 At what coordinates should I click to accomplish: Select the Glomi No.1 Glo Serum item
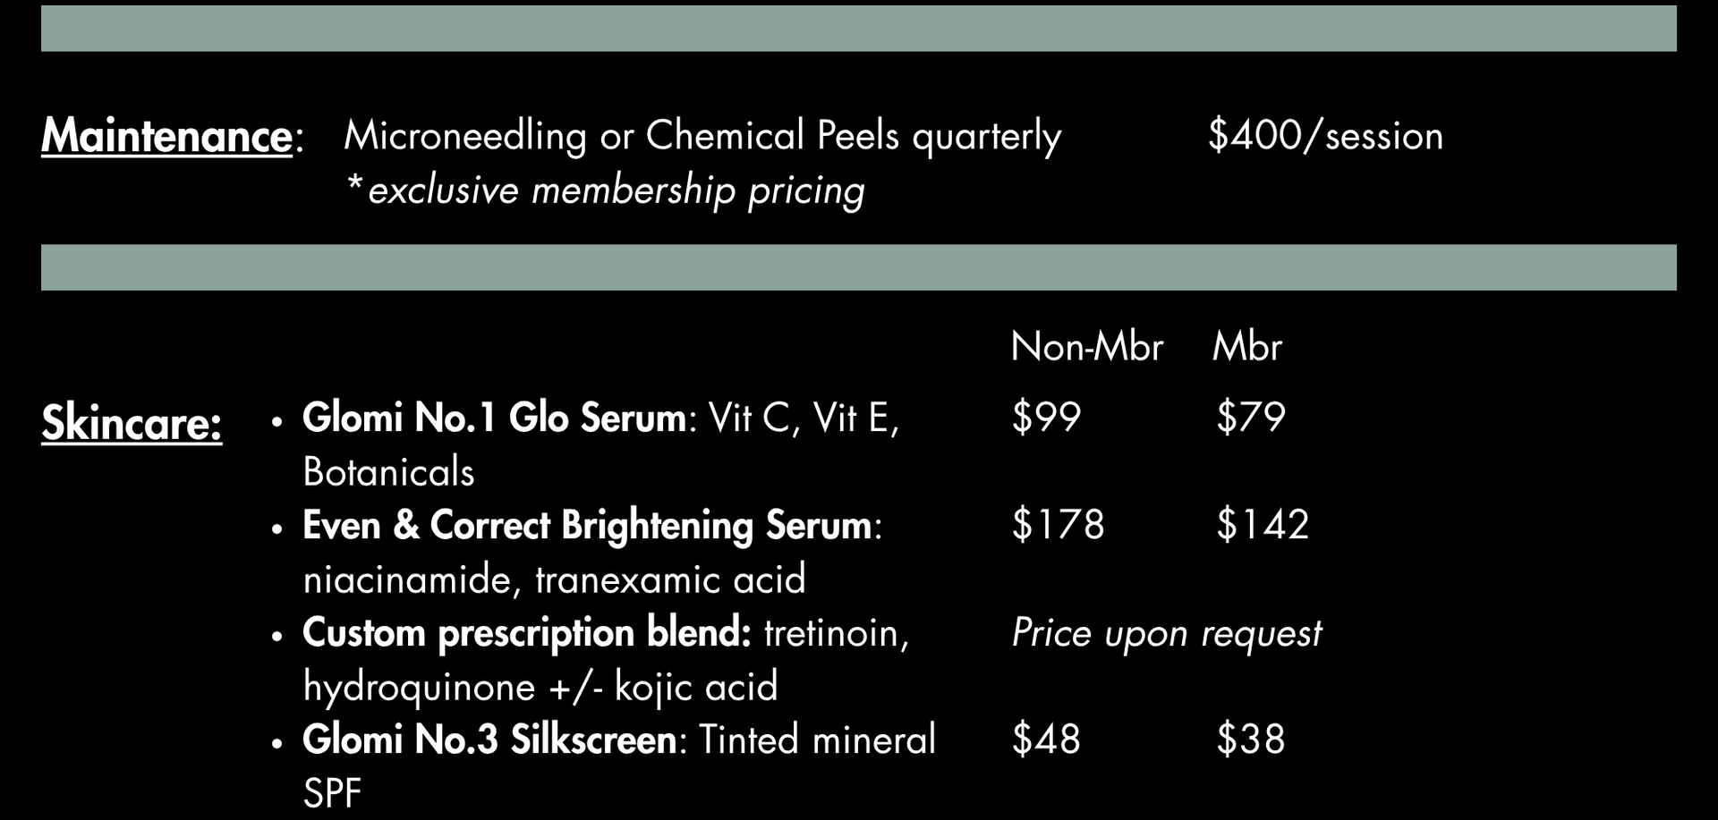494,418
